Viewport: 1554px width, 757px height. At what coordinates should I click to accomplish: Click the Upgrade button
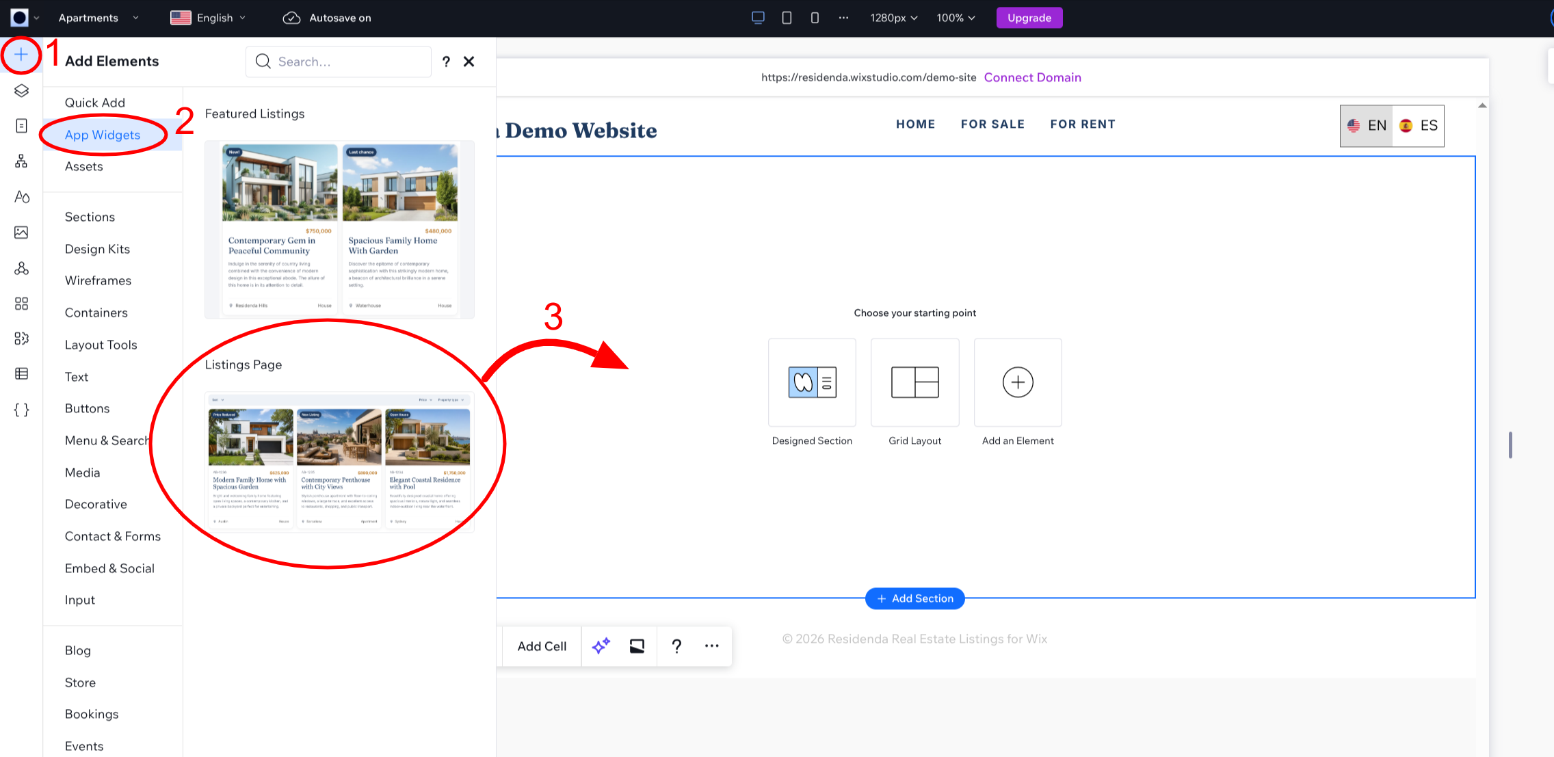click(1029, 18)
